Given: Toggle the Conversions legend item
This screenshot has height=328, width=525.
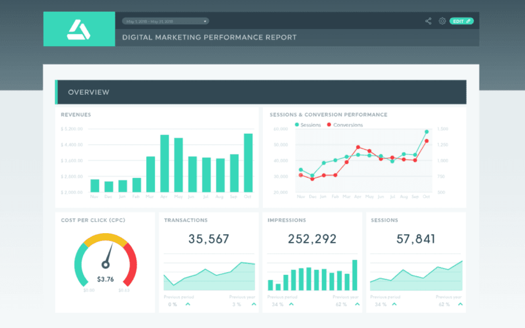Looking at the screenshot, I should (x=345, y=125).
